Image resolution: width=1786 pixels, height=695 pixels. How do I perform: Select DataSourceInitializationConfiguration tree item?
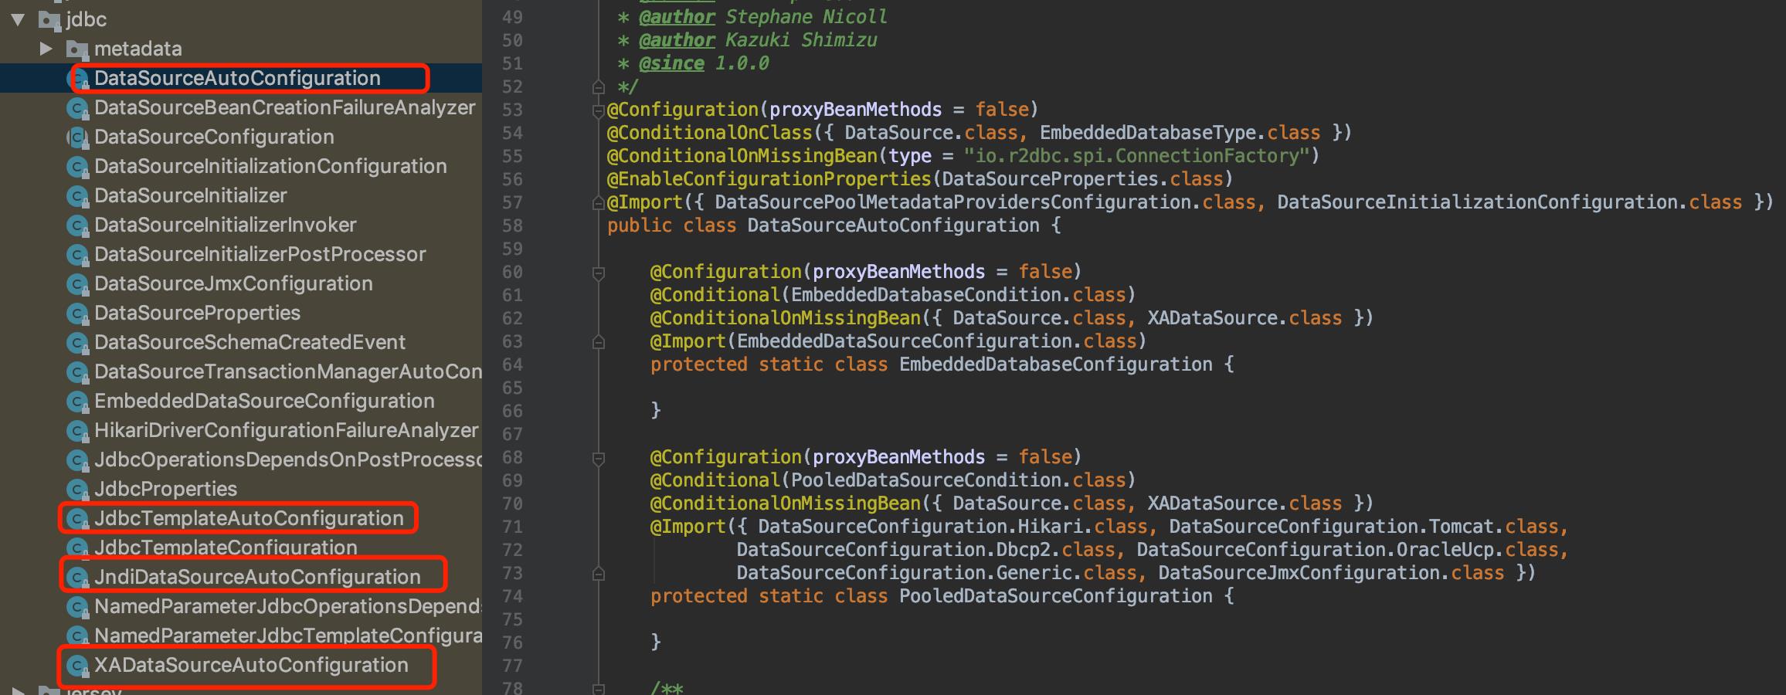tap(270, 166)
